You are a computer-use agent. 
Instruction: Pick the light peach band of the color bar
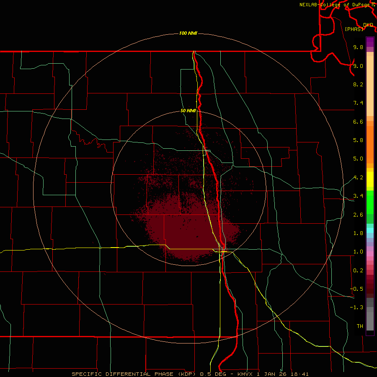(370, 86)
